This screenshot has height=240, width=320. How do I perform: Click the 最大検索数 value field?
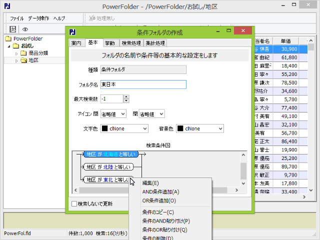coord(112,99)
